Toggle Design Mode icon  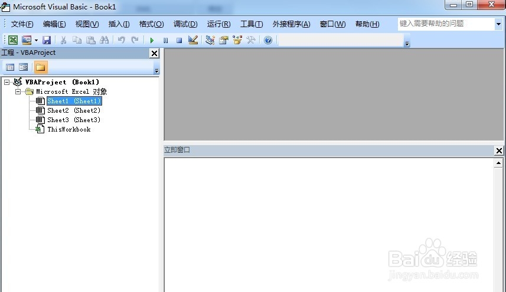click(x=193, y=40)
